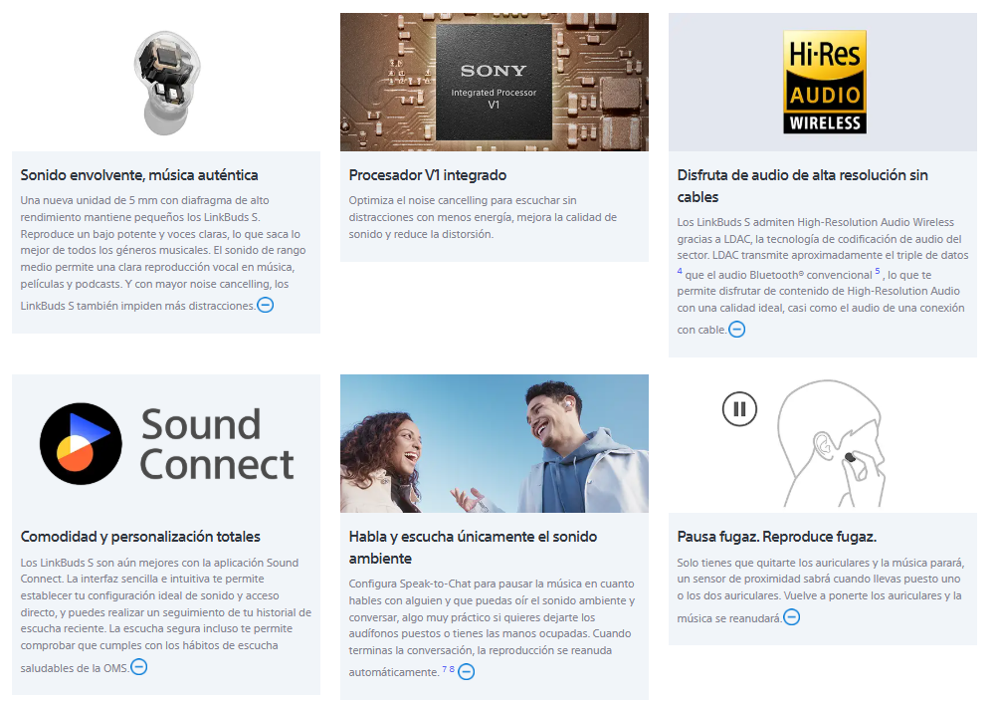Click 'Habla y escucha únicamente el sonido' heading
The image size is (997, 702).
point(473,548)
